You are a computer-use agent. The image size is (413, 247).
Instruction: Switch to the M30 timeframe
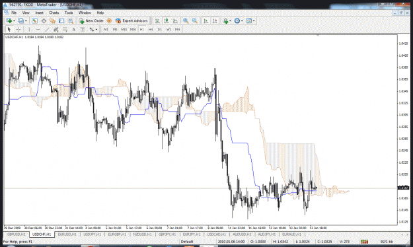coord(133,29)
